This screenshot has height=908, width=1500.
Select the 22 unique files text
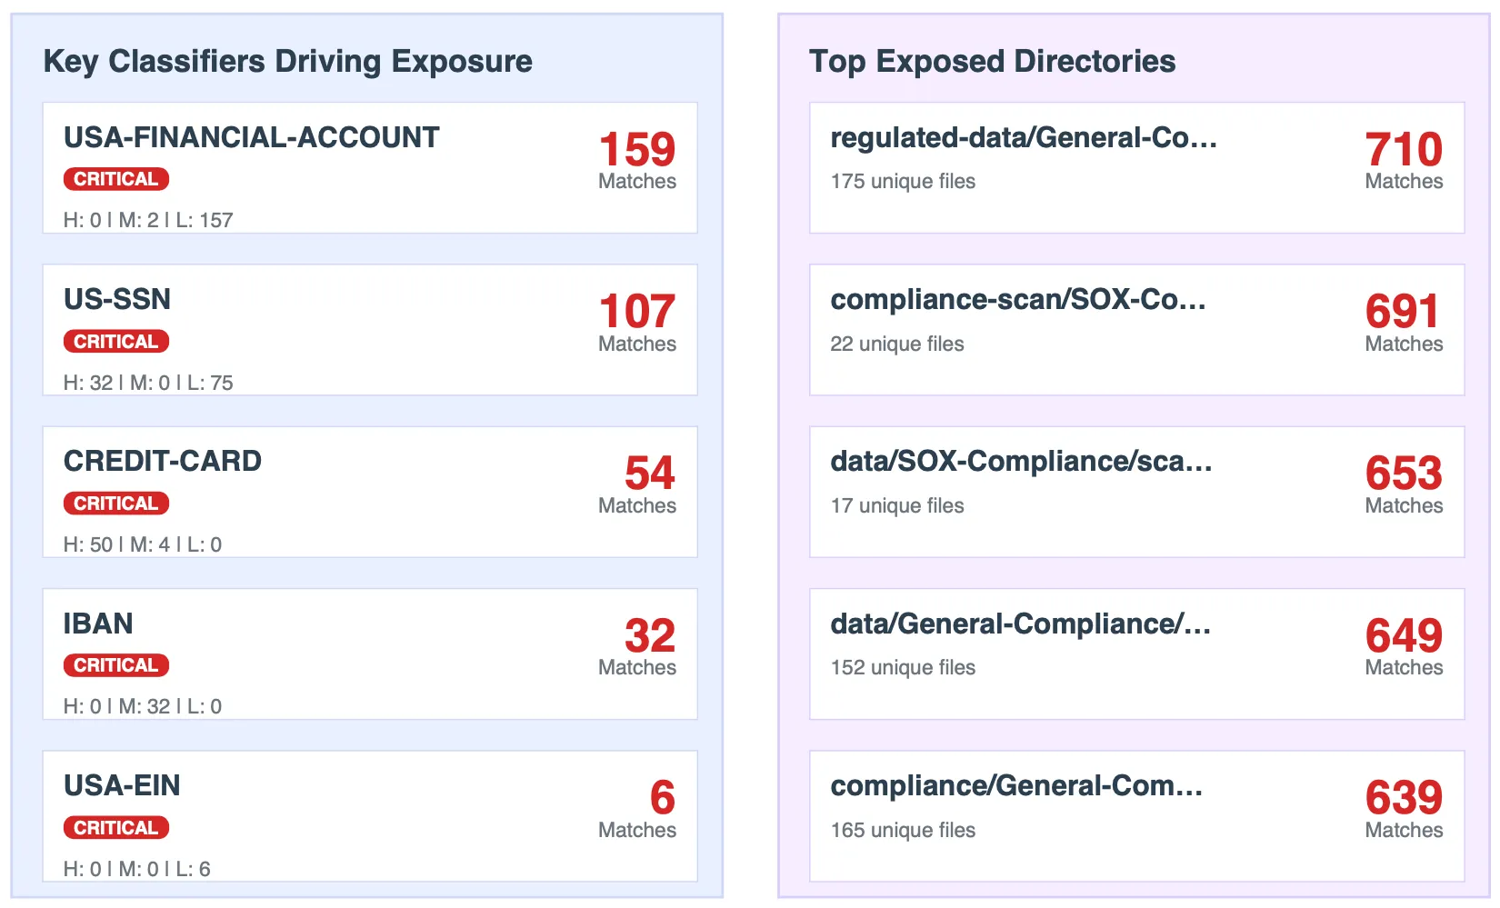click(x=896, y=344)
